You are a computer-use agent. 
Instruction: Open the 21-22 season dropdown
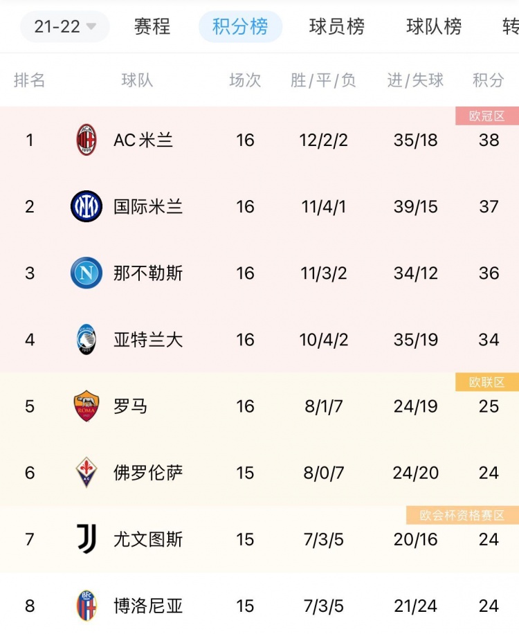tap(64, 27)
